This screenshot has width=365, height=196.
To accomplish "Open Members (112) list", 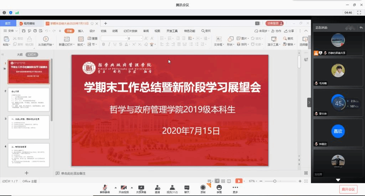I will click(172, 189).
